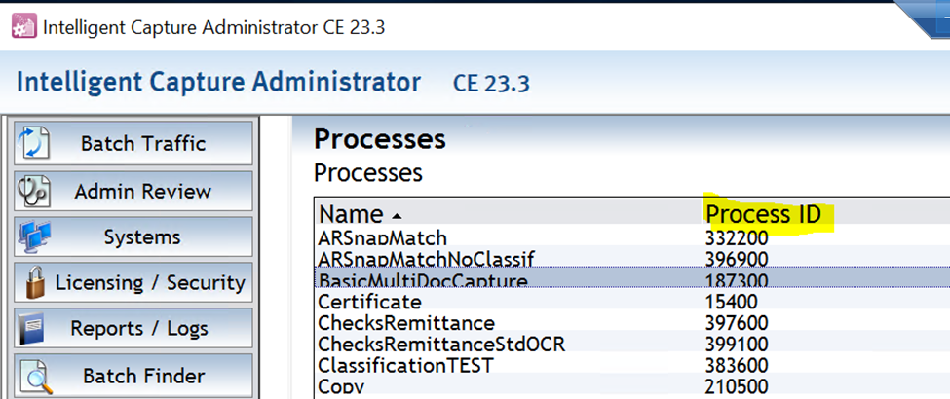Go to Systems in the sidebar

pos(133,236)
